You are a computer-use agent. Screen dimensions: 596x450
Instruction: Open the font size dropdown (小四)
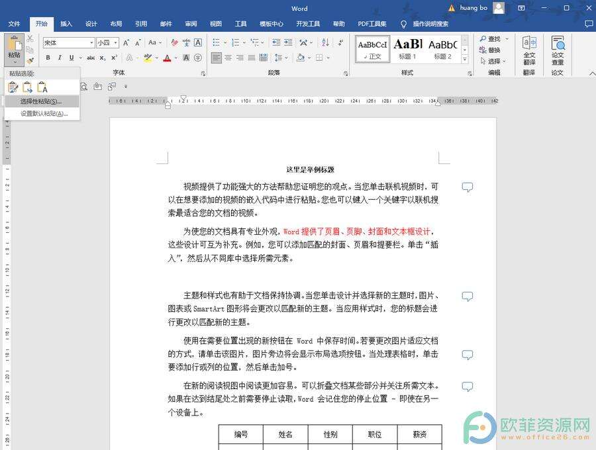point(115,42)
